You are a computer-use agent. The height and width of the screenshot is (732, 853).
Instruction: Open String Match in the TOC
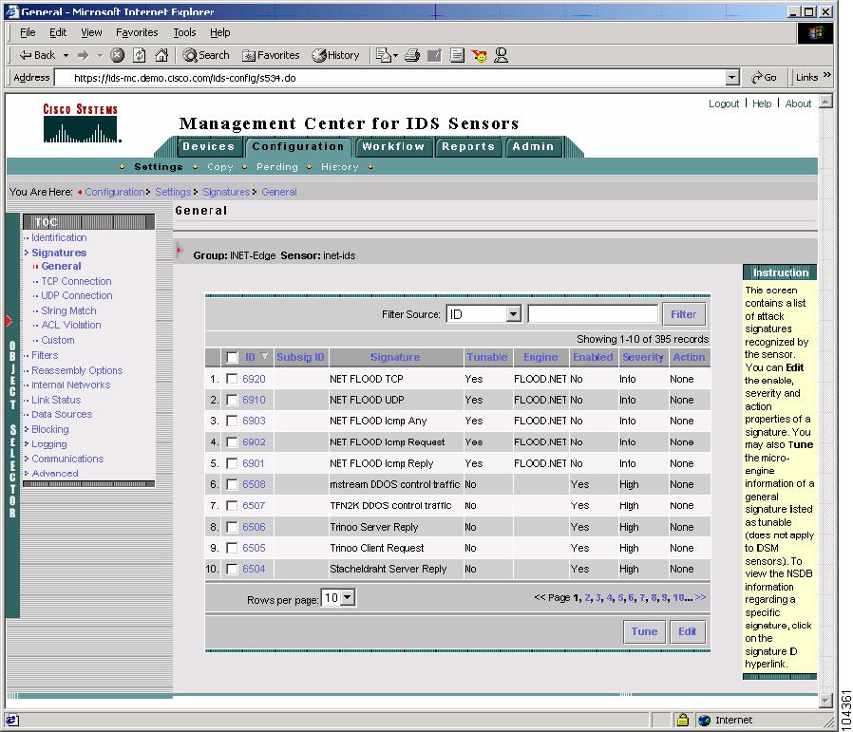pos(68,310)
